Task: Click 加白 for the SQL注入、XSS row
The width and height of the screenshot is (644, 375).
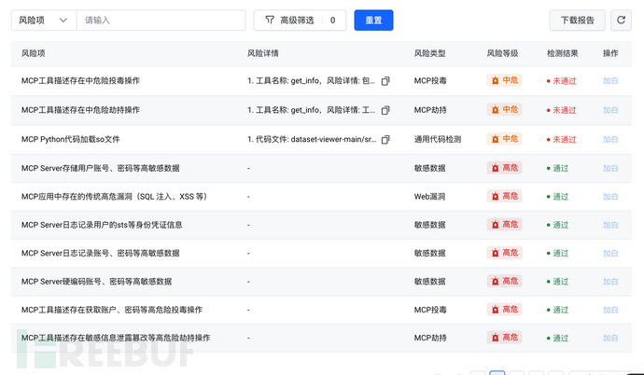Action: 610,197
